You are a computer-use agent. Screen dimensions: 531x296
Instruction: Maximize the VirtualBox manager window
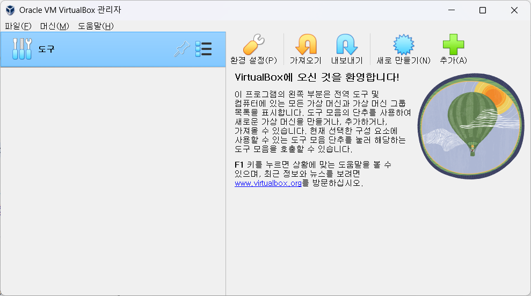click(x=483, y=10)
